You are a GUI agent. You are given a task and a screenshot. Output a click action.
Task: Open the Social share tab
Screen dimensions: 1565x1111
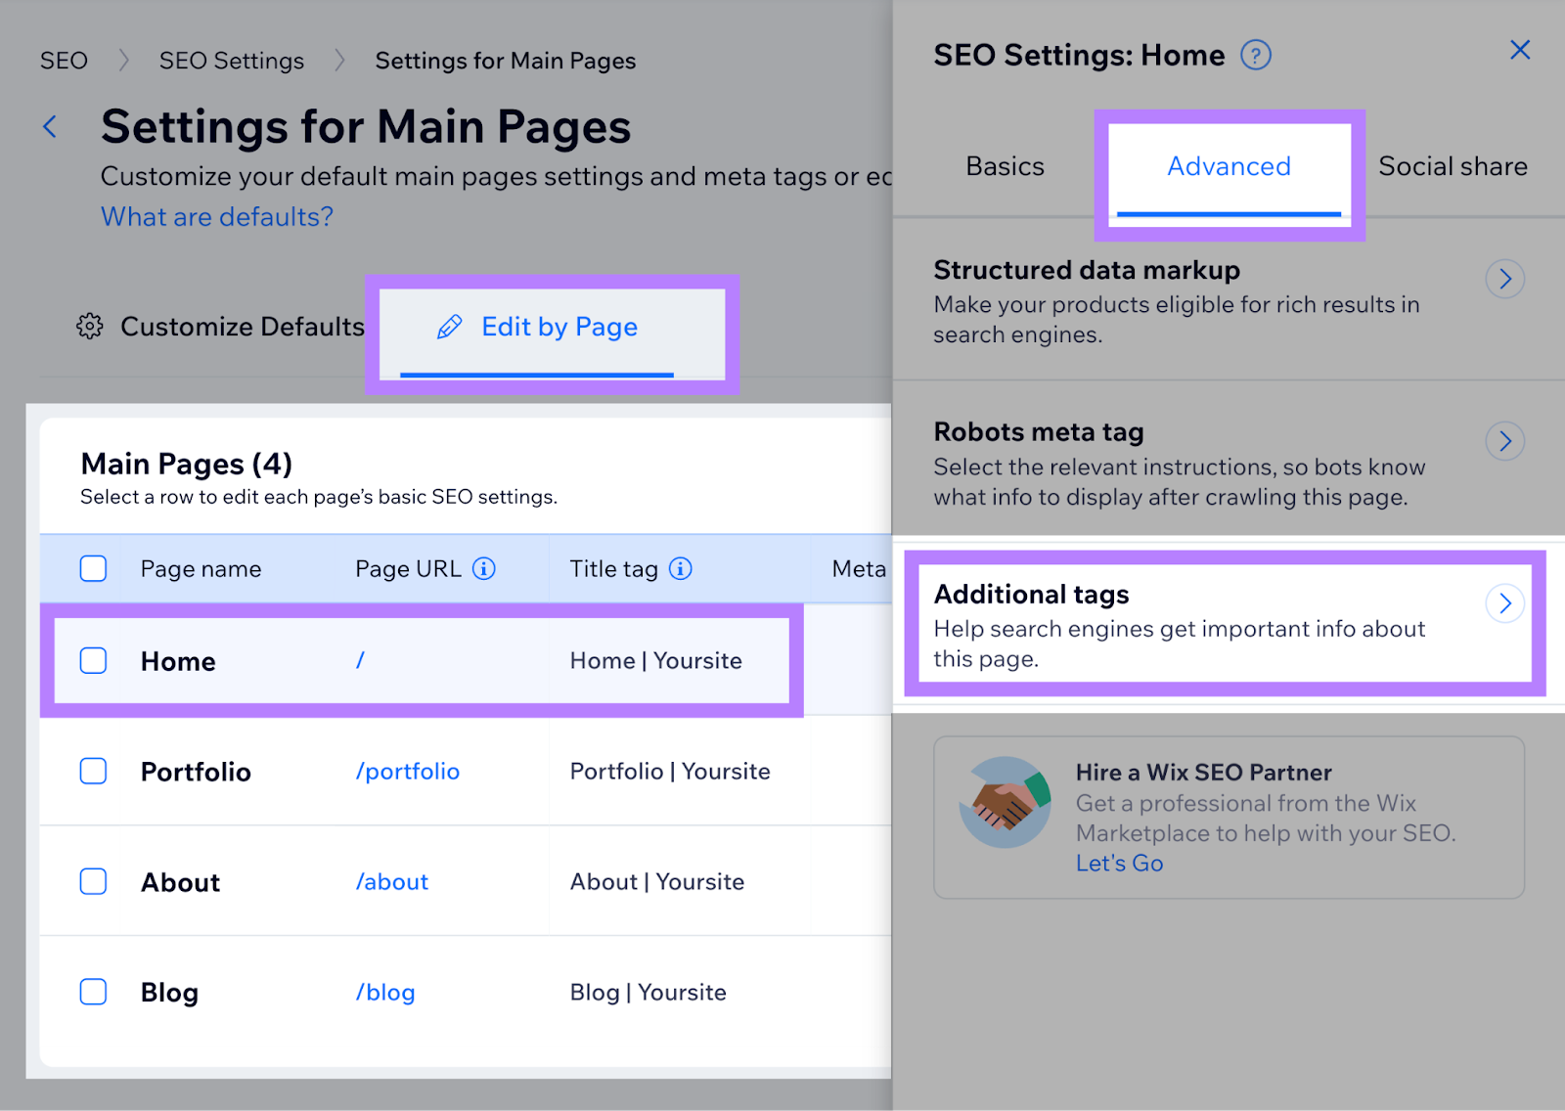click(x=1452, y=166)
